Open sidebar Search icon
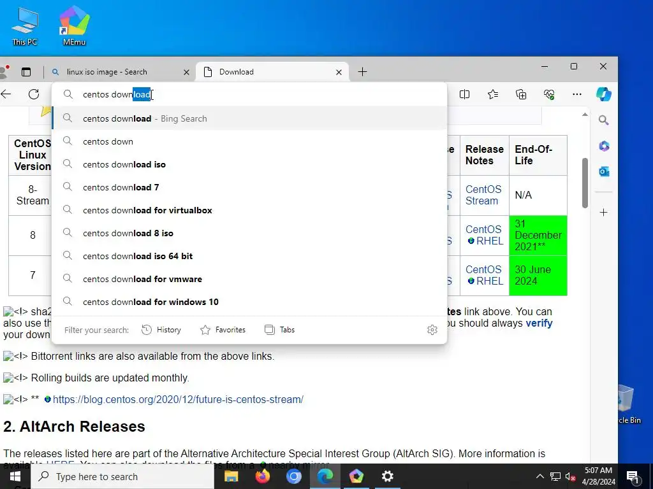The width and height of the screenshot is (653, 489). [x=603, y=120]
